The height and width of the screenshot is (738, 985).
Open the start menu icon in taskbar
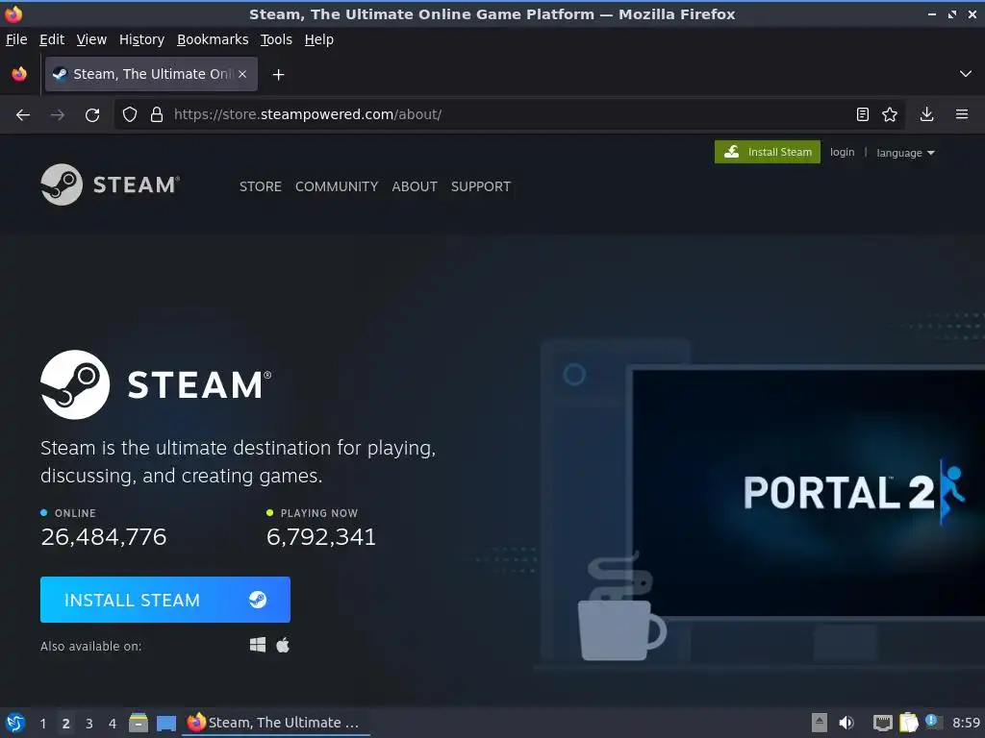pos(15,723)
